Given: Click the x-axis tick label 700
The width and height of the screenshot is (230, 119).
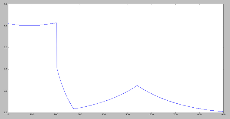Looking at the screenshot, I should 175,115.
